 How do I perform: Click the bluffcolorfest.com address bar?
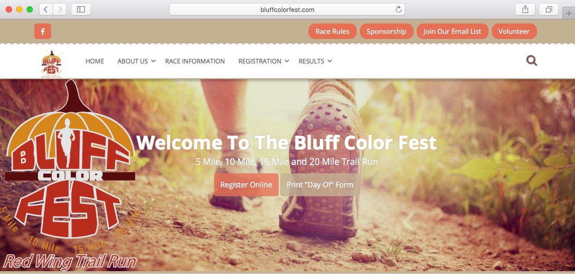(287, 9)
